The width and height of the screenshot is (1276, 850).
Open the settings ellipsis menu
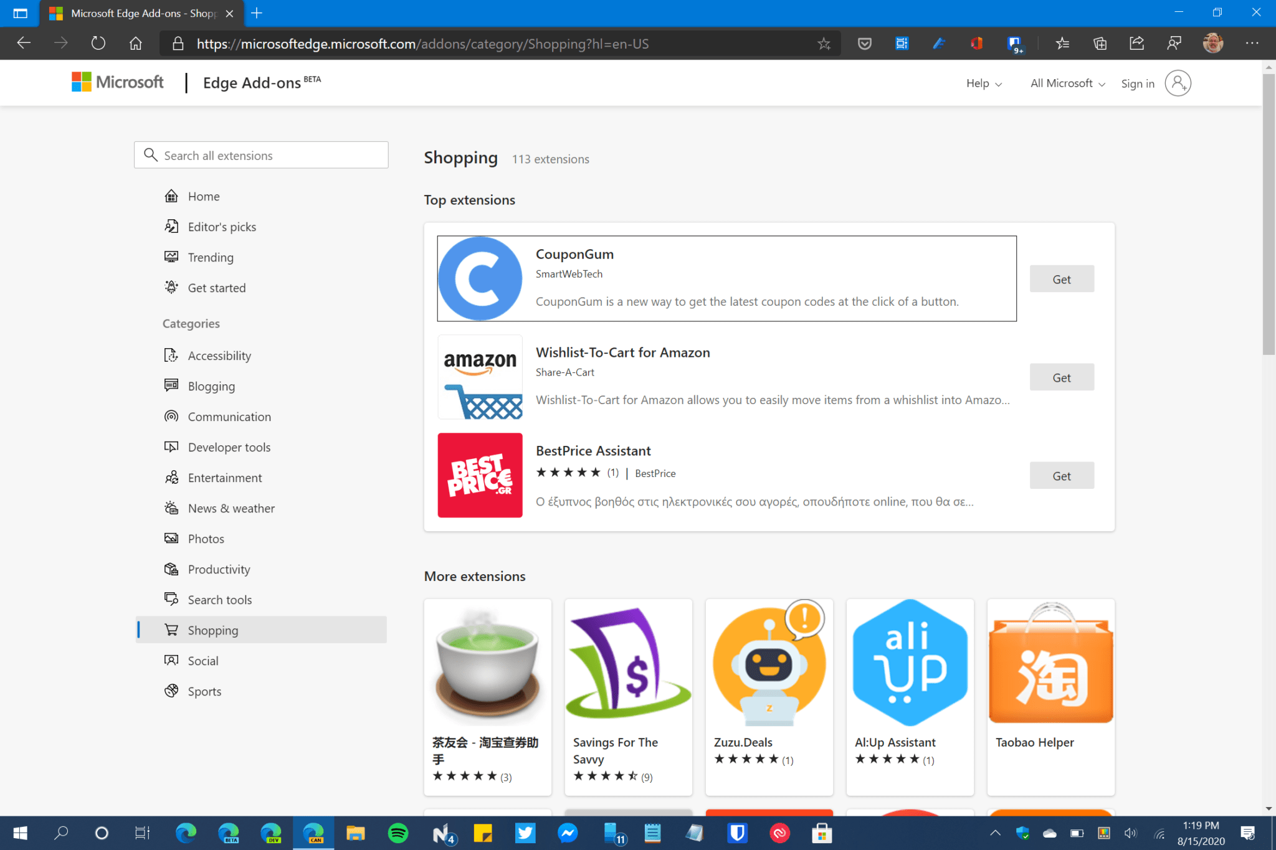point(1252,43)
